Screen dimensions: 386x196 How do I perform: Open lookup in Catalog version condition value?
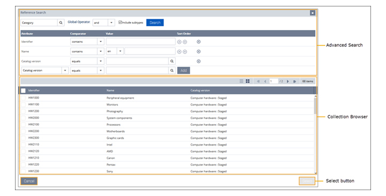[x=172, y=61]
